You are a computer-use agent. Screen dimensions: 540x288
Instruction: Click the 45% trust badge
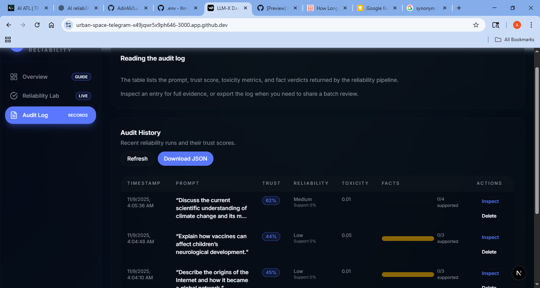coord(271,273)
